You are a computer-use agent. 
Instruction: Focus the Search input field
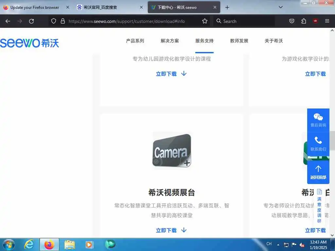pyautogui.click(x=244, y=21)
